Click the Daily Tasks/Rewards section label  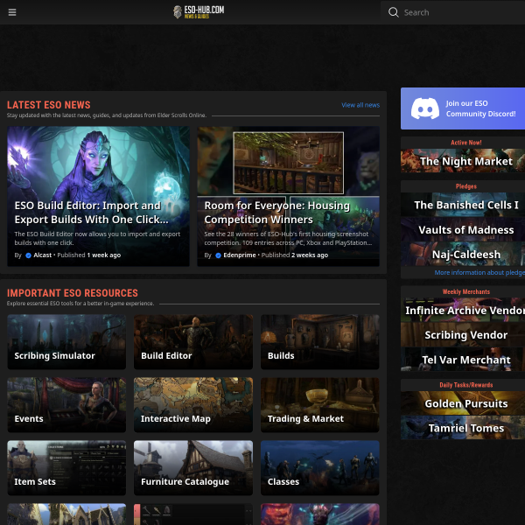click(x=466, y=385)
